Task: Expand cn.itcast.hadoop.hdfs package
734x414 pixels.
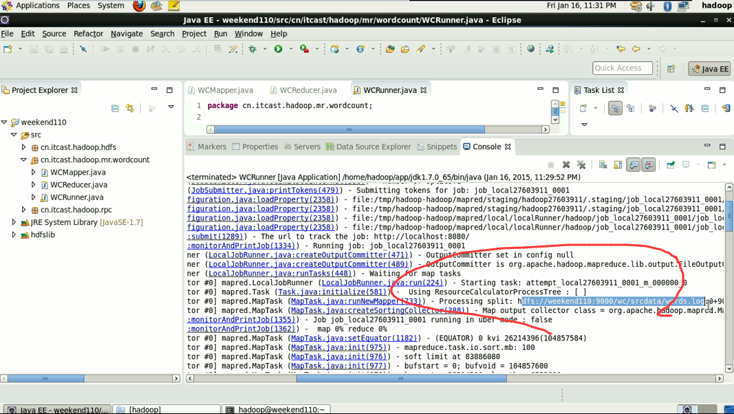Action: coord(24,147)
